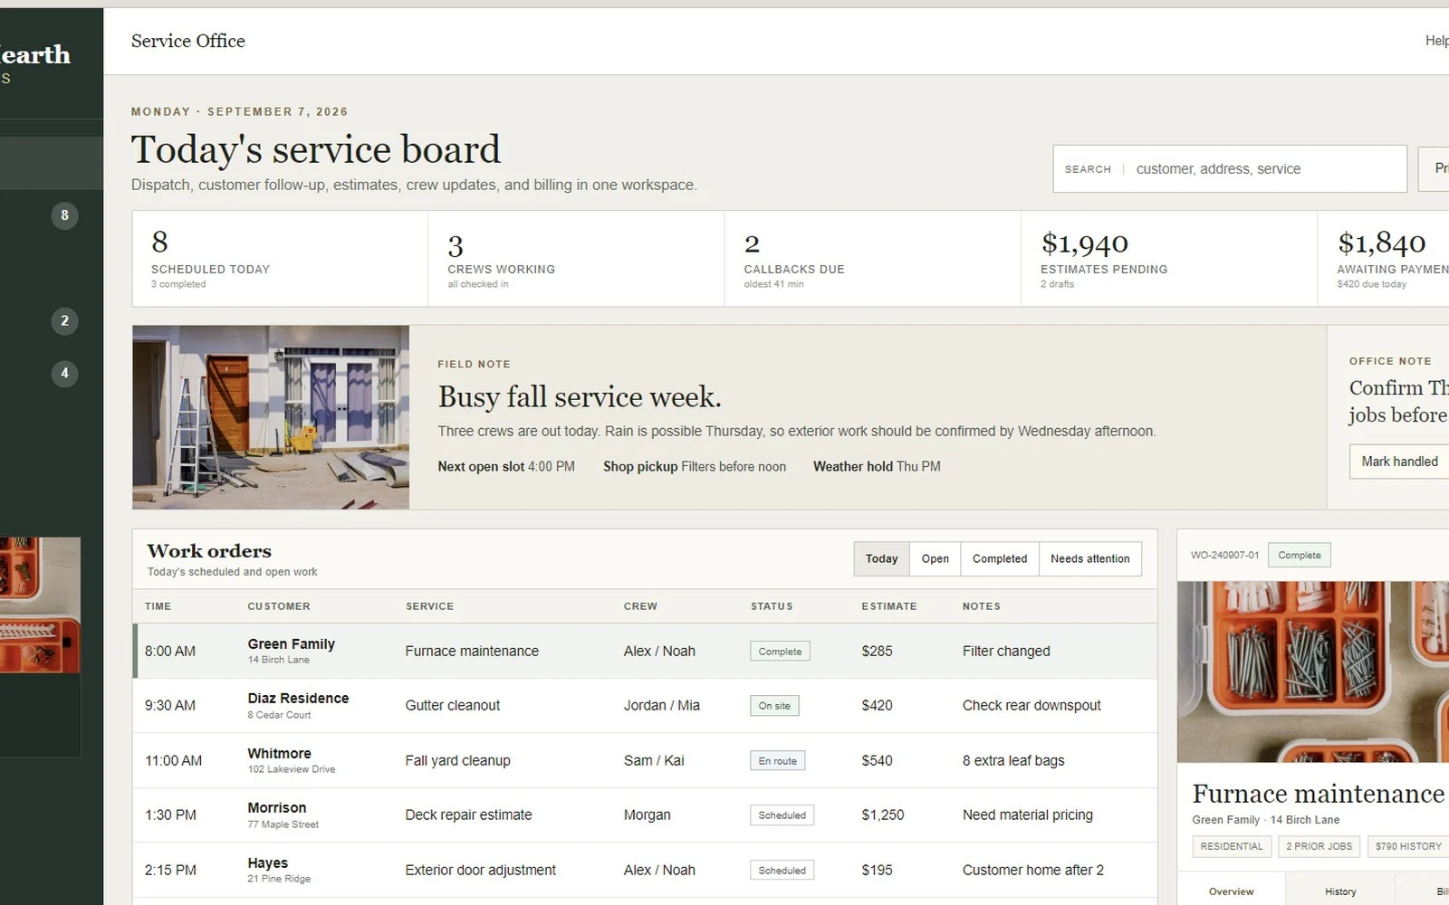Switch to the Open work orders filter

tap(935, 558)
